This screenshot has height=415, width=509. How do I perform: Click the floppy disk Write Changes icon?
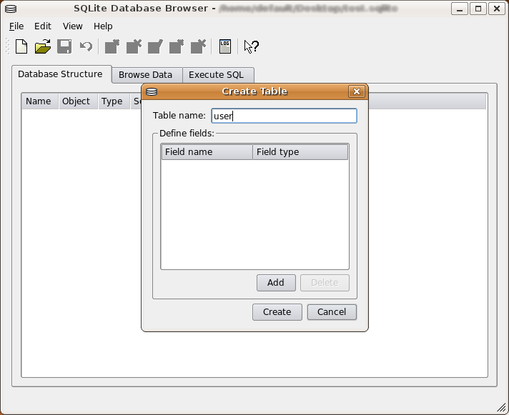pos(64,47)
